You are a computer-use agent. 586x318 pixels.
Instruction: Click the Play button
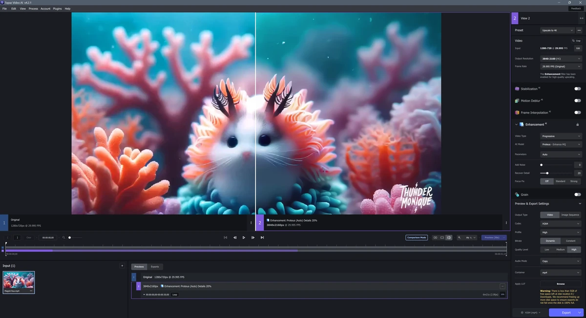[x=244, y=238]
